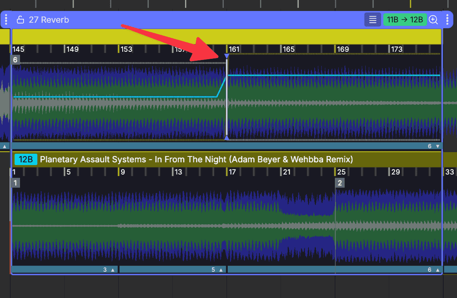Expand segment 6 arrow under lower track
The image size is (457, 298).
(x=437, y=270)
